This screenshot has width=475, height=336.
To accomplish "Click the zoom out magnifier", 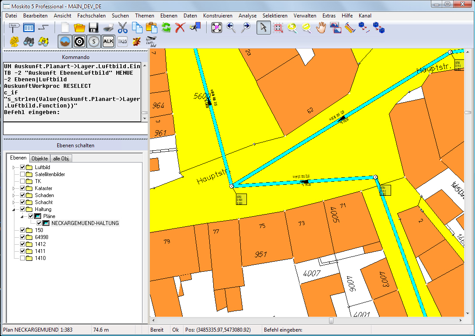I will [307, 28].
